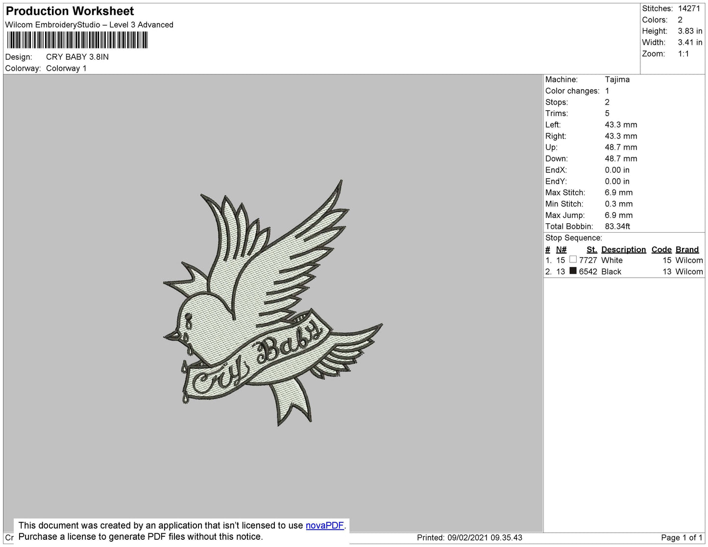Select the machine value Tajima

pyautogui.click(x=617, y=79)
